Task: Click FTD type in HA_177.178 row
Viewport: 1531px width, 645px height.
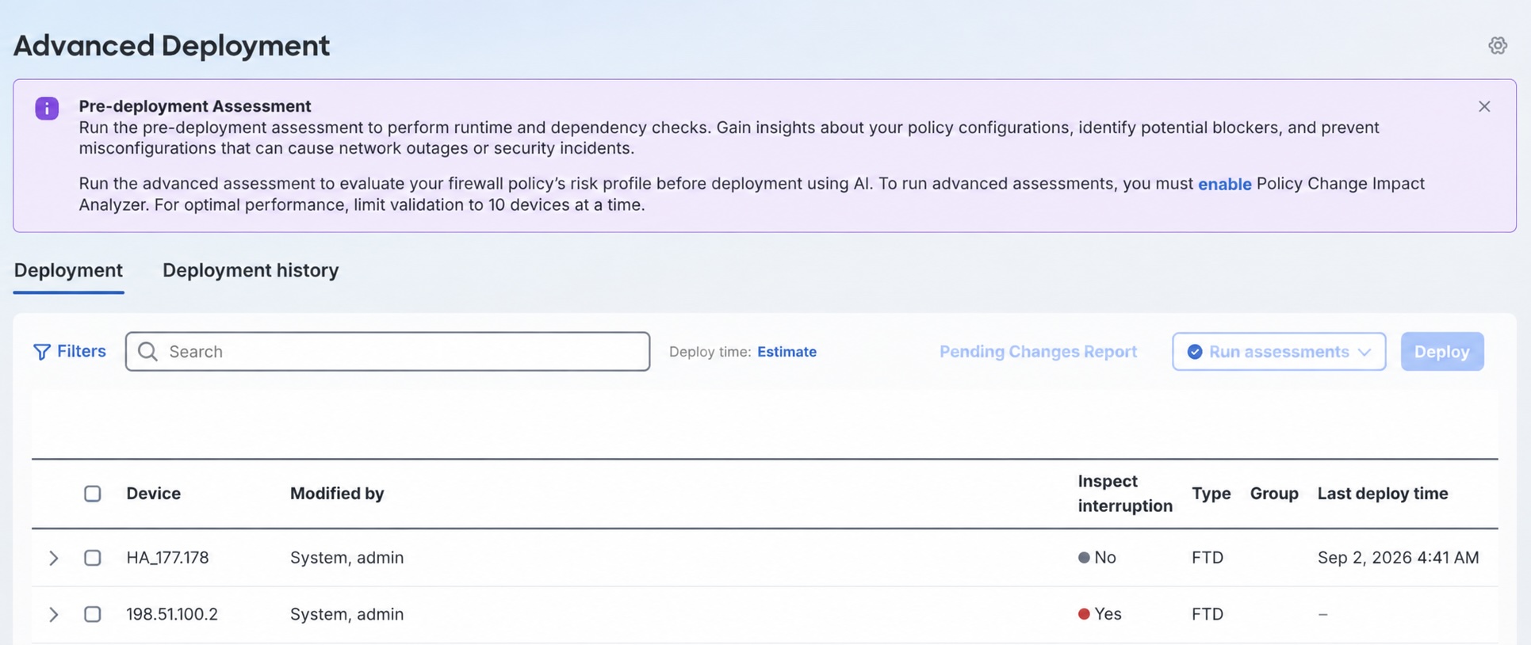Action: [x=1207, y=558]
